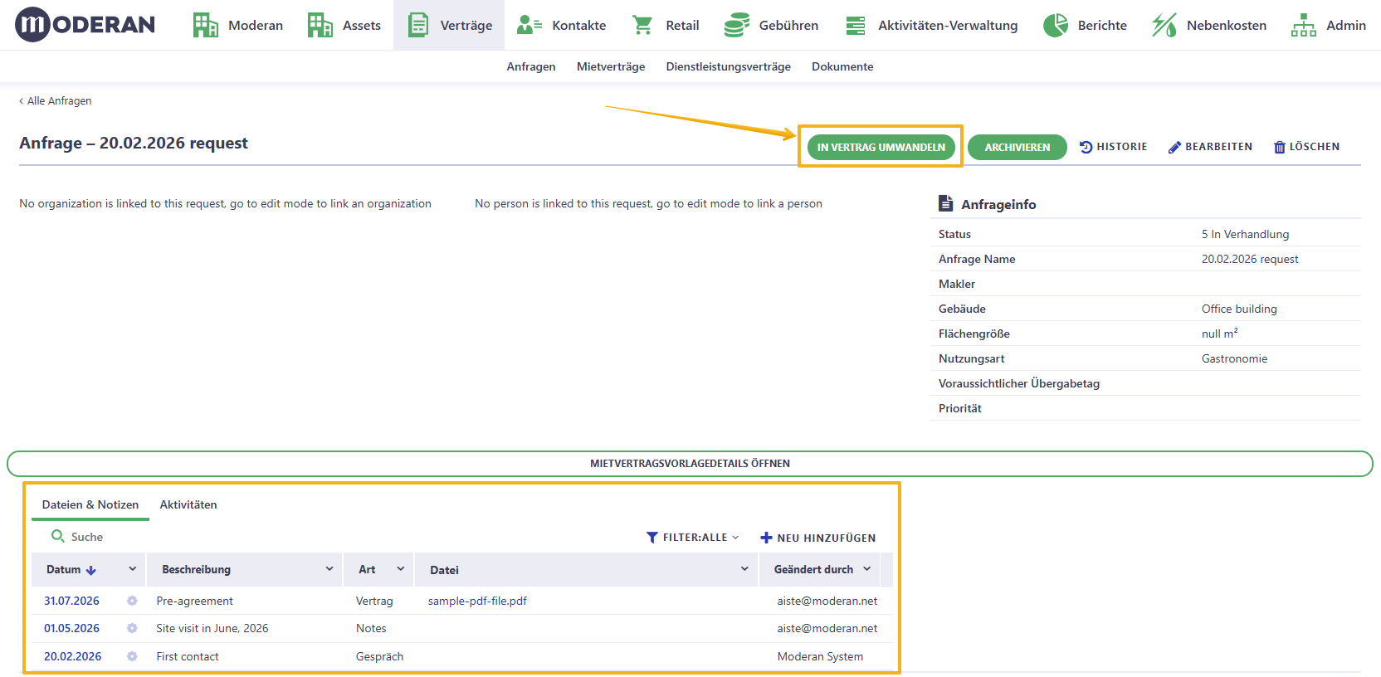Screen dimensions: 1381x677
Task: Open gear settings for First contact row
Action: tap(132, 656)
